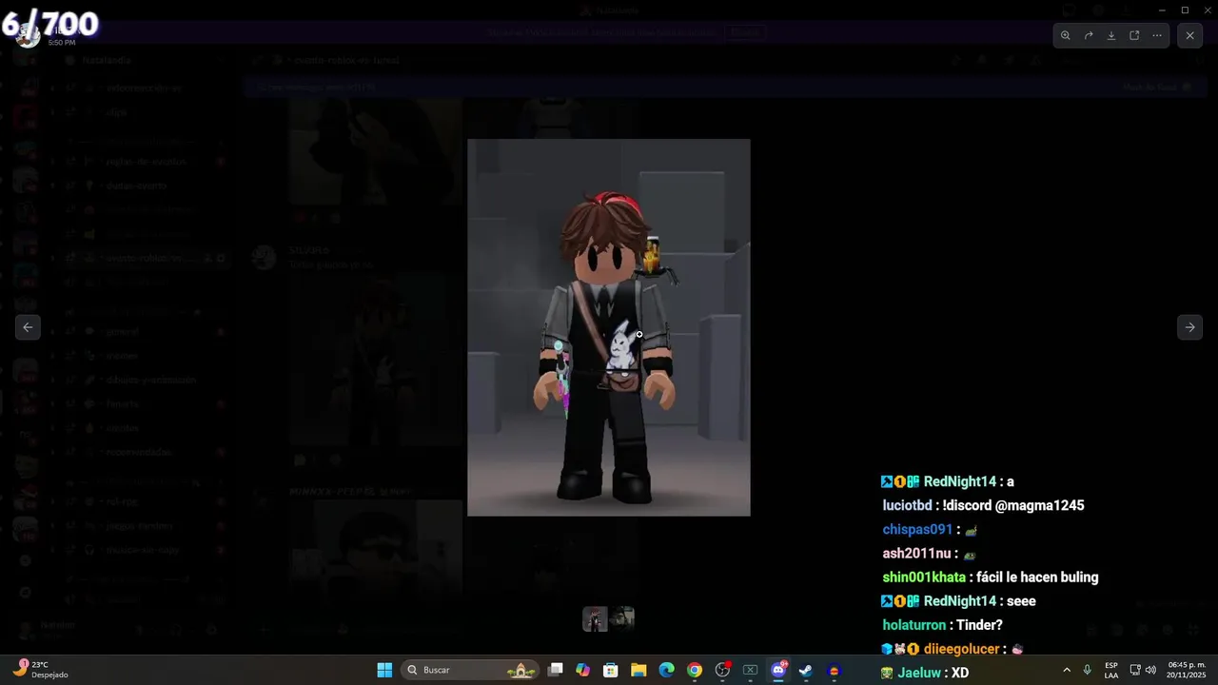Open the volume tray icon
The height and width of the screenshot is (685, 1218).
[1150, 670]
